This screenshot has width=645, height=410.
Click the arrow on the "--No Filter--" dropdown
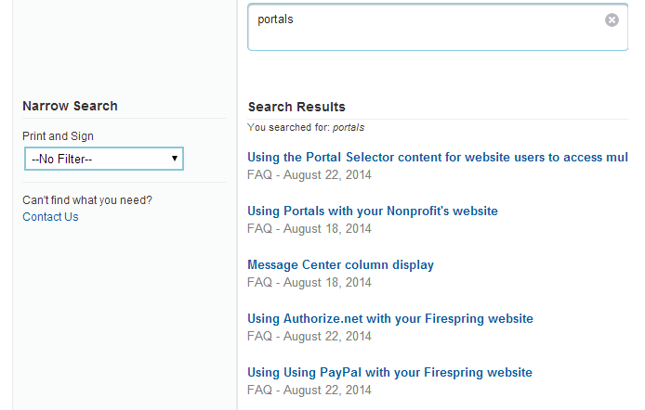(175, 159)
